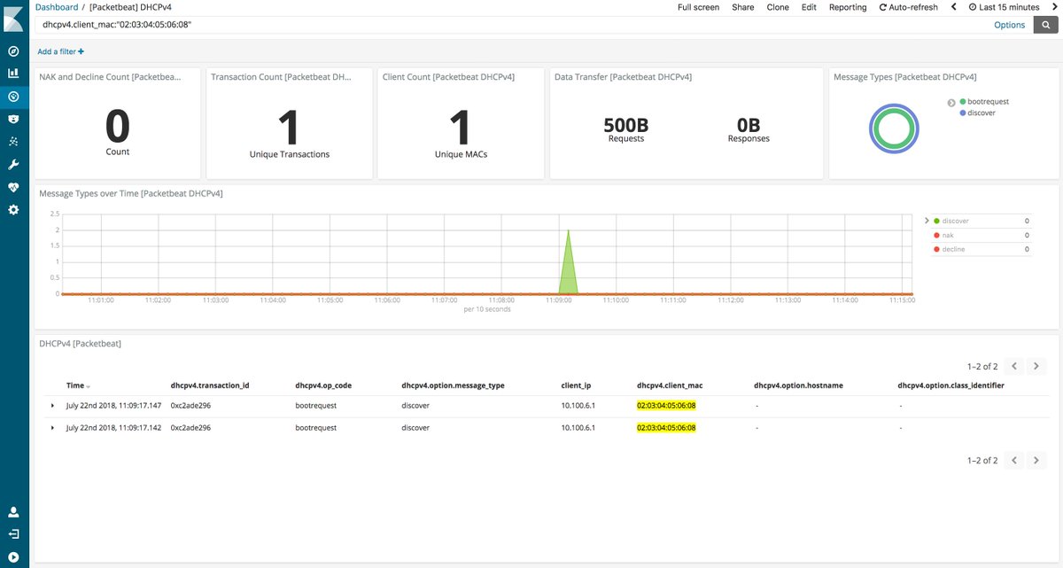This screenshot has height=568, width=1063.
Task: Open user profile icon in sidebar
Action: click(13, 512)
